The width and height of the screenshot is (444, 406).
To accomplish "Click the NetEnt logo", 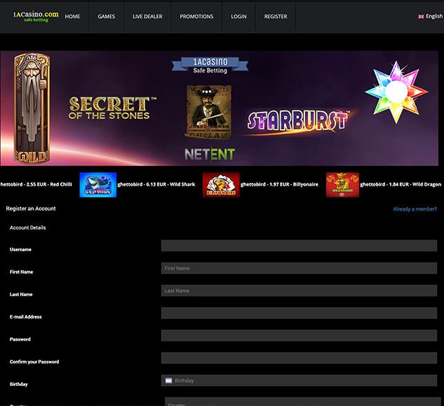I will pos(210,155).
